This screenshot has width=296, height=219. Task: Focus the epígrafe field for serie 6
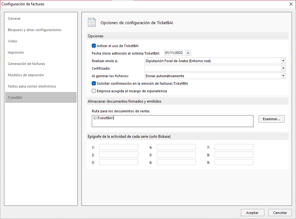176,162
